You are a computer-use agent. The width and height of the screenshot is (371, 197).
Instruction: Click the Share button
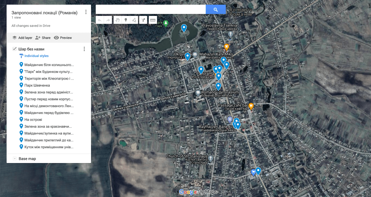43,38
